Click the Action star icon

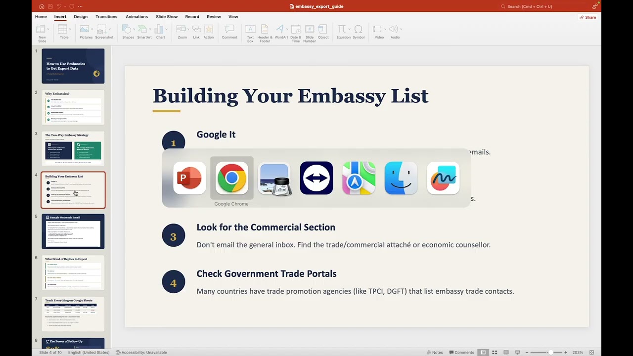pos(209,29)
